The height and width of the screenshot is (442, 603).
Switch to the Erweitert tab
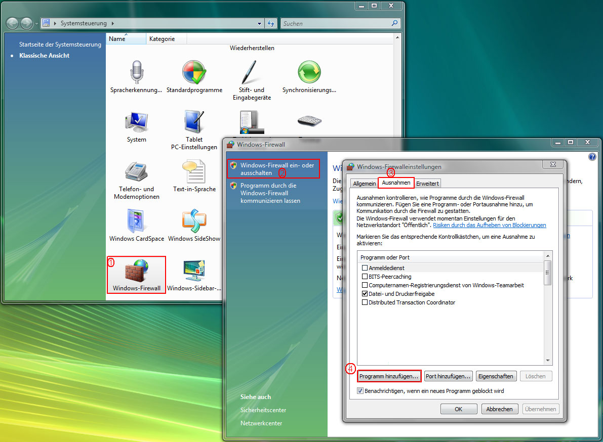[427, 184]
